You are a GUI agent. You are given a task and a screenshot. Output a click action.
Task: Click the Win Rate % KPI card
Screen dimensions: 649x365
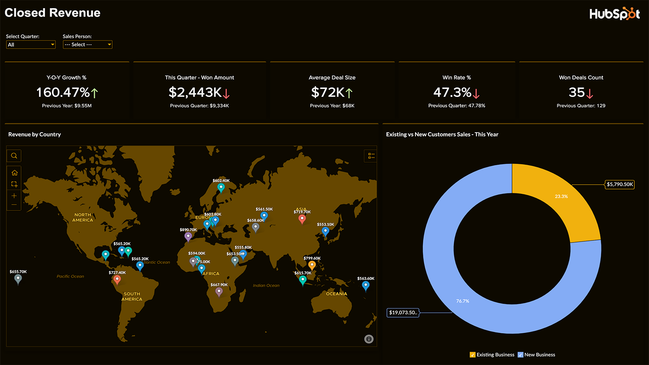coord(457,89)
